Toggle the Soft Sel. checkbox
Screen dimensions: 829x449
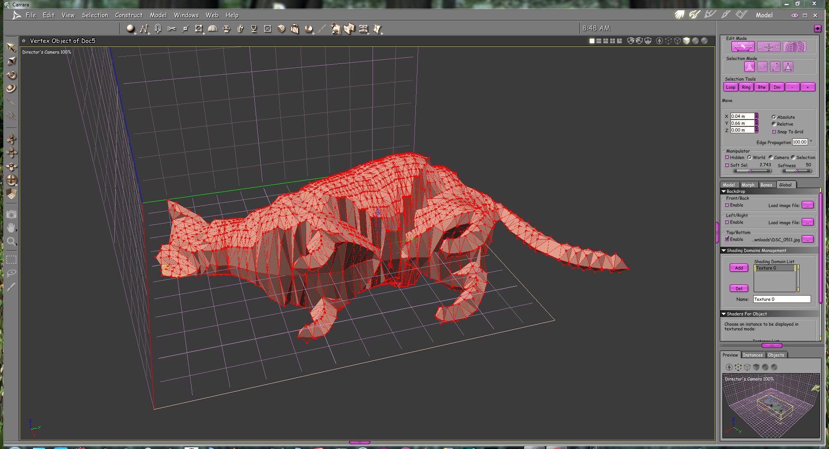[x=727, y=165]
